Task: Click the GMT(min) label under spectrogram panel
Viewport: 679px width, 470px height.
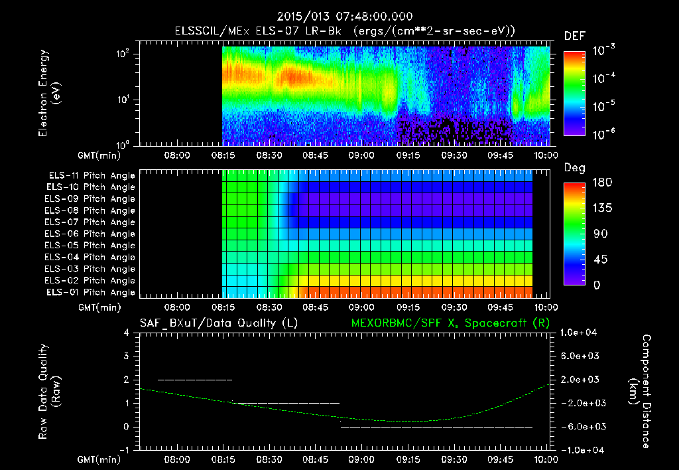Action: [x=99, y=155]
